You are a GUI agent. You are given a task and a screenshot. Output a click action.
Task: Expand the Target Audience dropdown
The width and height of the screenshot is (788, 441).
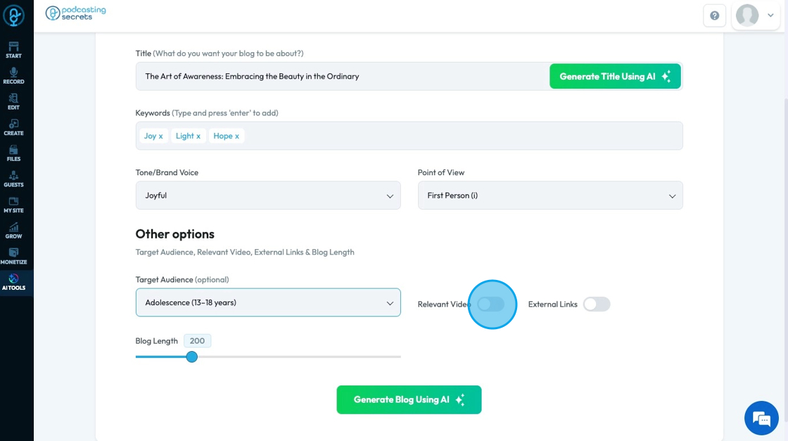click(268, 302)
